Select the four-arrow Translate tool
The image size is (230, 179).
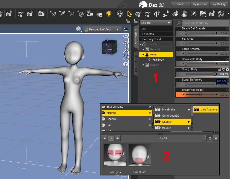click(157, 14)
